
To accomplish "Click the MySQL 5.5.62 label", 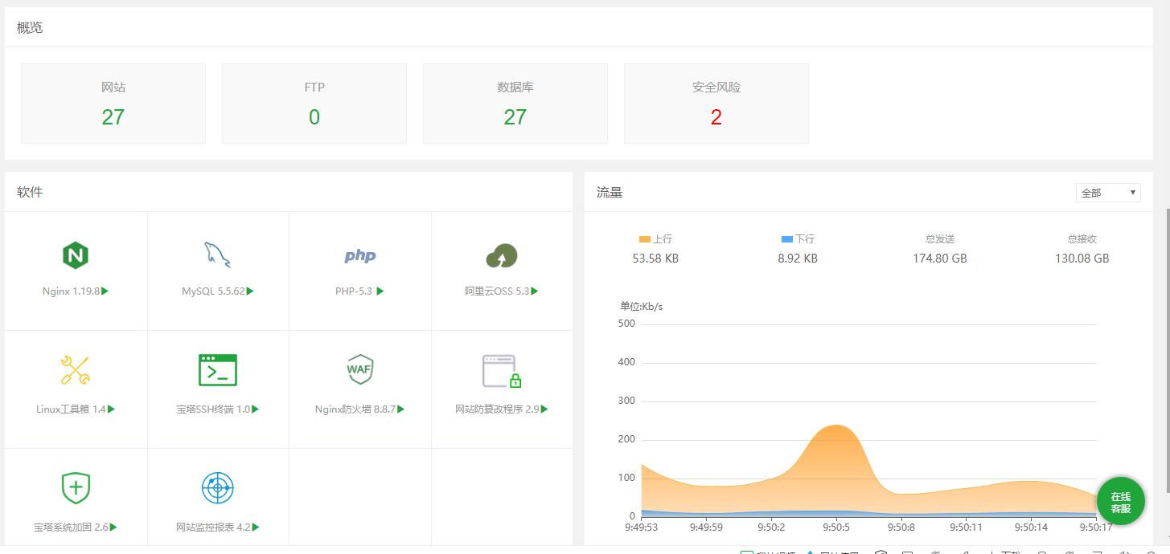I will point(213,291).
